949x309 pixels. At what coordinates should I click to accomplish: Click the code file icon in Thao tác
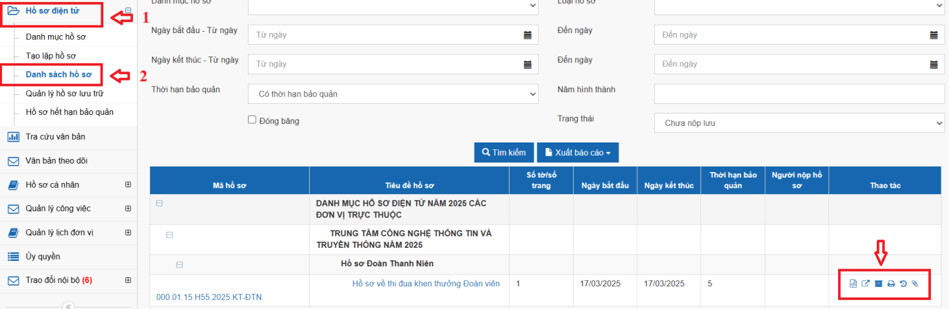click(x=853, y=284)
